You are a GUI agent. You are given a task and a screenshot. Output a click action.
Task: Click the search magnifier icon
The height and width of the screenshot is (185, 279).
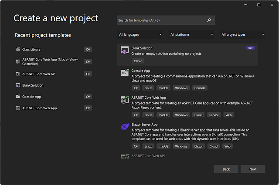tap(209, 20)
